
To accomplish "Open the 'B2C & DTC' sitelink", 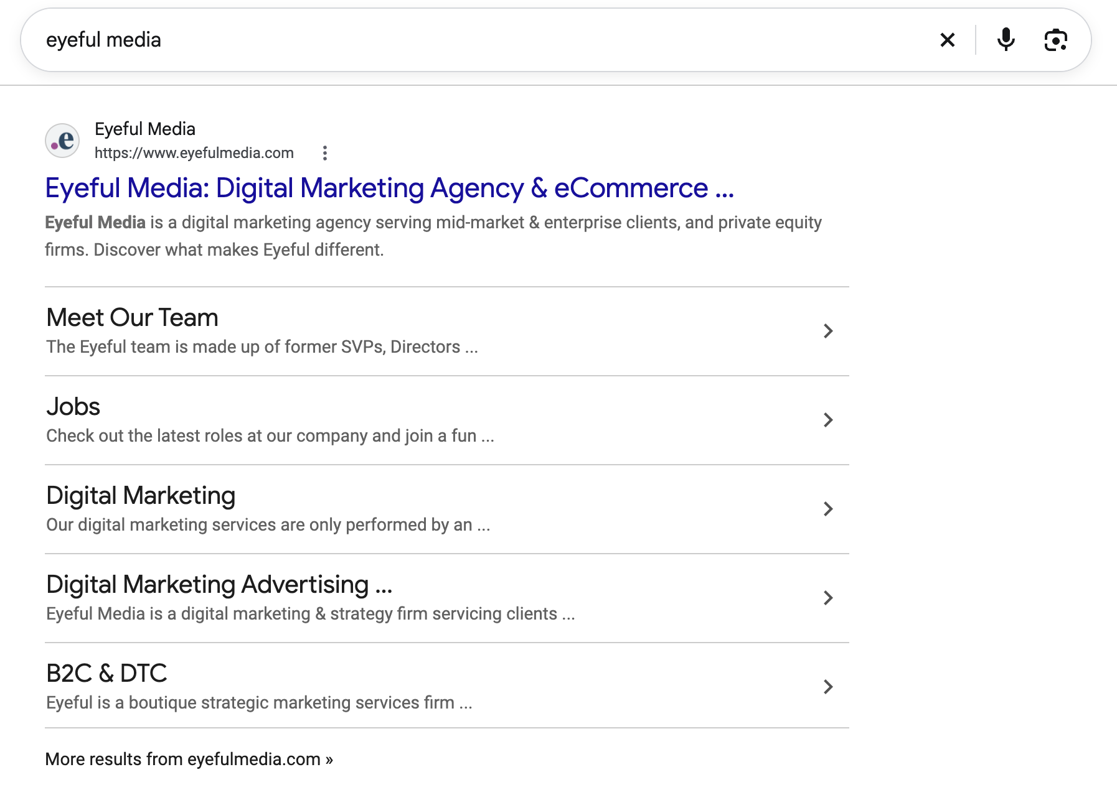I will (x=107, y=673).
